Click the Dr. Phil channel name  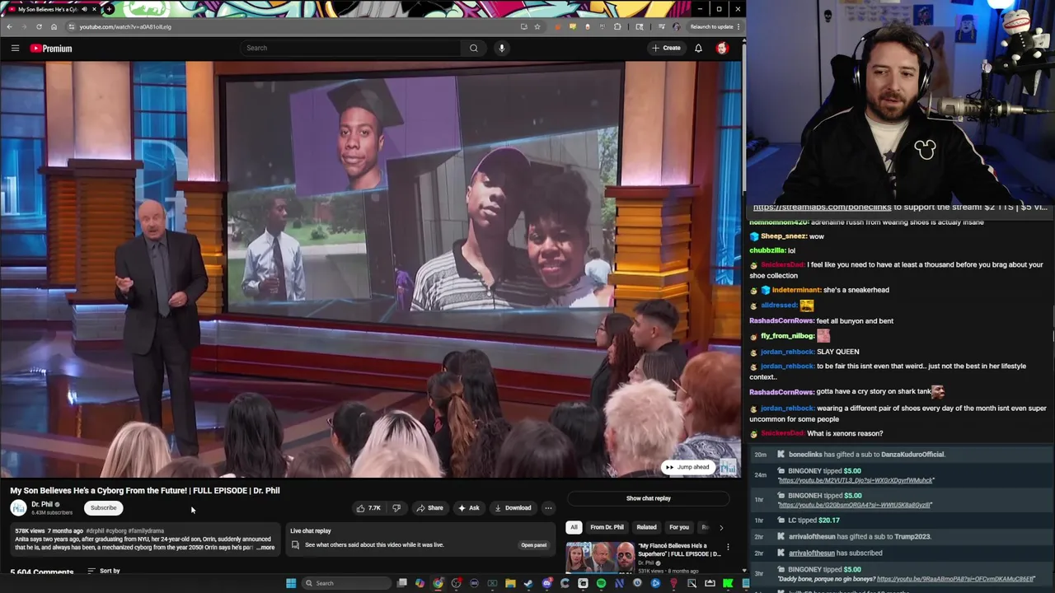click(41, 504)
